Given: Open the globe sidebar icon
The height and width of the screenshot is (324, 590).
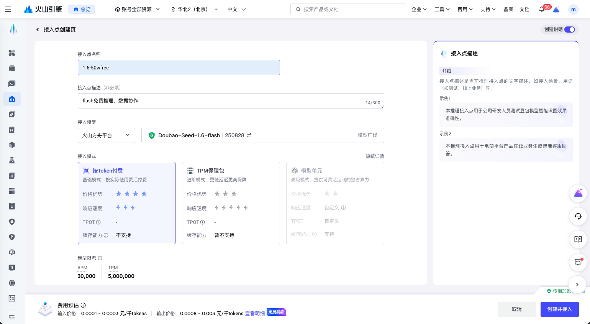Looking at the screenshot, I should coord(12,283).
